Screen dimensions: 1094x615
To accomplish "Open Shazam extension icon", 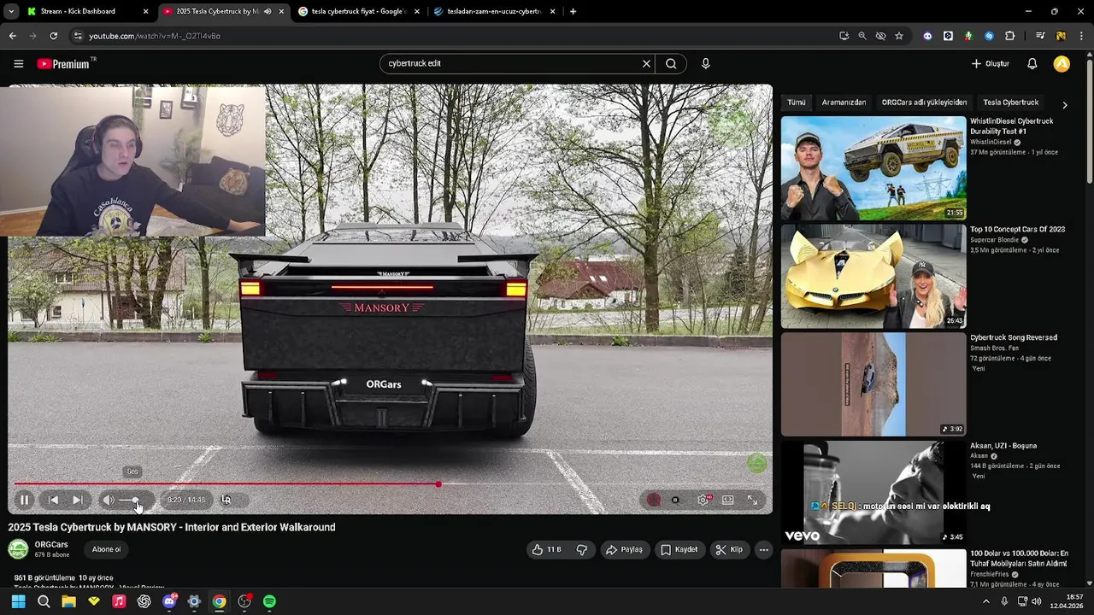I will click(x=989, y=36).
